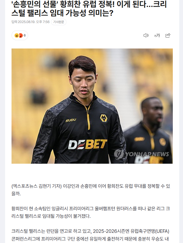Click the Wolves crest on the jacket
The width and height of the screenshot is (183, 243).
point(104,118)
